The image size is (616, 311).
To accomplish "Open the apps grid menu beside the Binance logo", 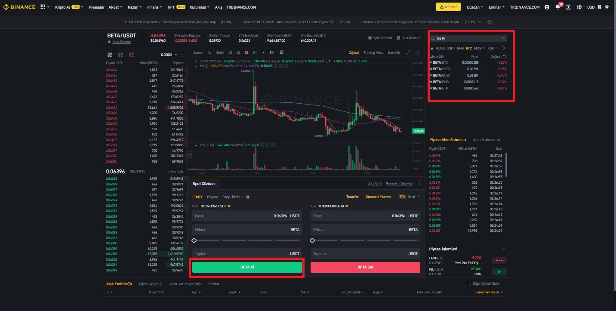I will pos(43,7).
